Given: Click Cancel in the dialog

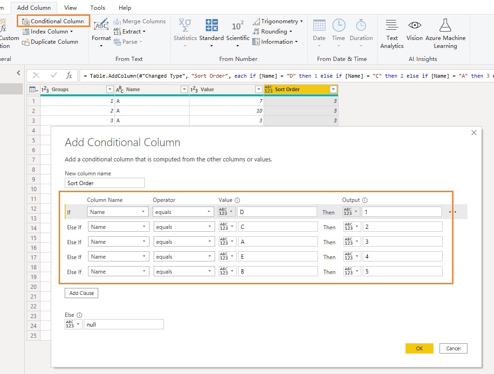Looking at the screenshot, I should point(453,348).
